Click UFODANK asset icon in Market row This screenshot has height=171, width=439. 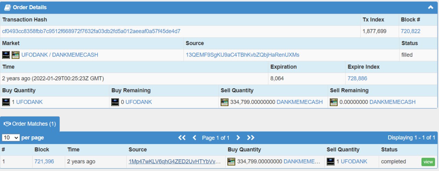pyautogui.click(x=6, y=55)
